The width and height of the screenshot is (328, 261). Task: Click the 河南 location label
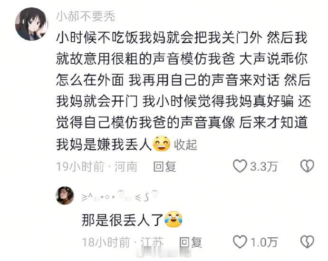coord(125,167)
